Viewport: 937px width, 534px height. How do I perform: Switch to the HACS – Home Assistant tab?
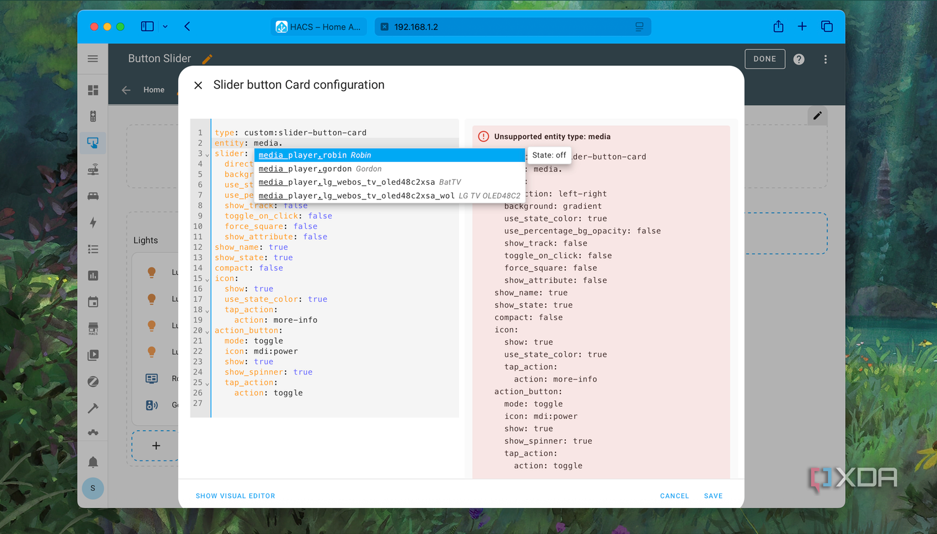(x=318, y=27)
